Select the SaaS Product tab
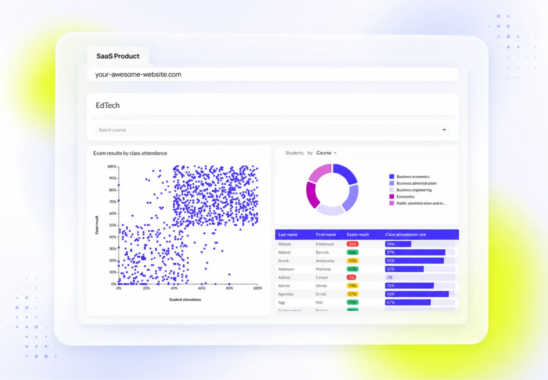The height and width of the screenshot is (380, 548). pyautogui.click(x=118, y=56)
